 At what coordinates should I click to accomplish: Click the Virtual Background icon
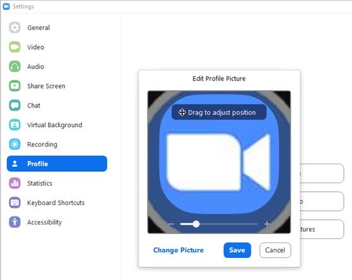click(14, 125)
